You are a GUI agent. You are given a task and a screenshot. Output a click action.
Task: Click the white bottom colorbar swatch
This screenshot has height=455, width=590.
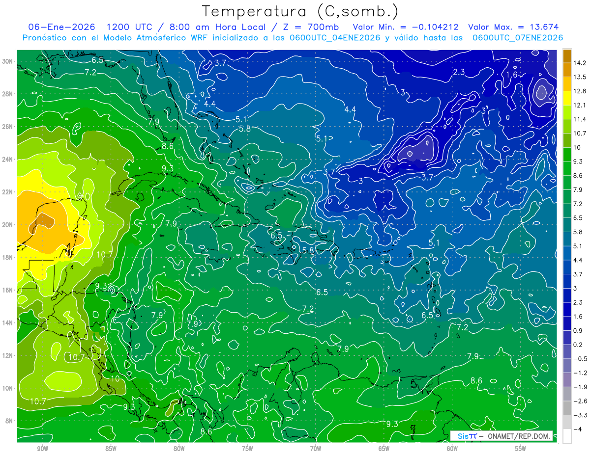[567, 436]
